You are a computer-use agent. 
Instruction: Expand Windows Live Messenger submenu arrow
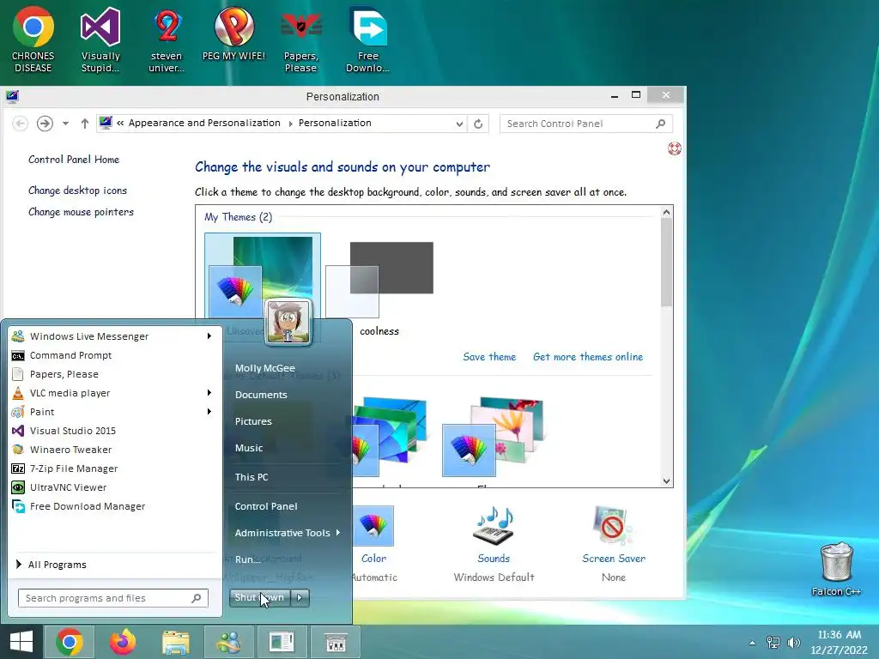(209, 336)
